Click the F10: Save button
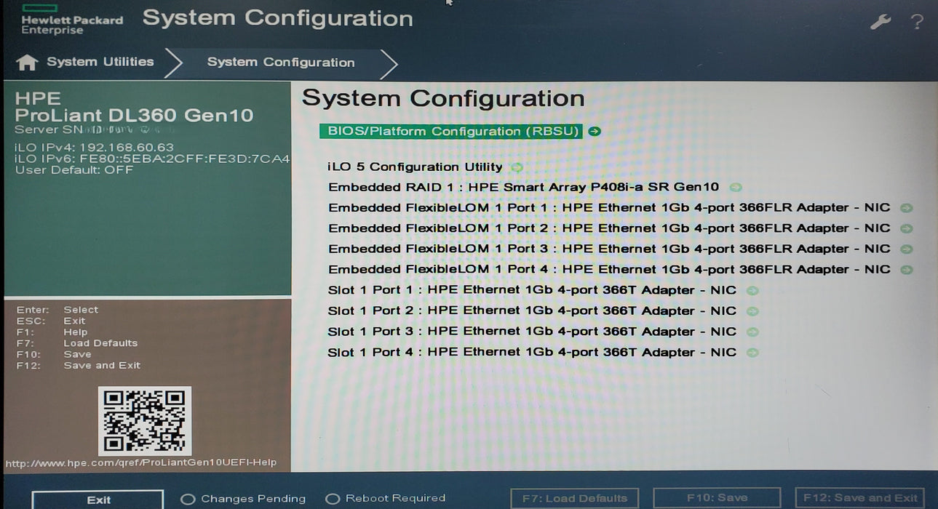This screenshot has width=938, height=509. pyautogui.click(x=717, y=499)
